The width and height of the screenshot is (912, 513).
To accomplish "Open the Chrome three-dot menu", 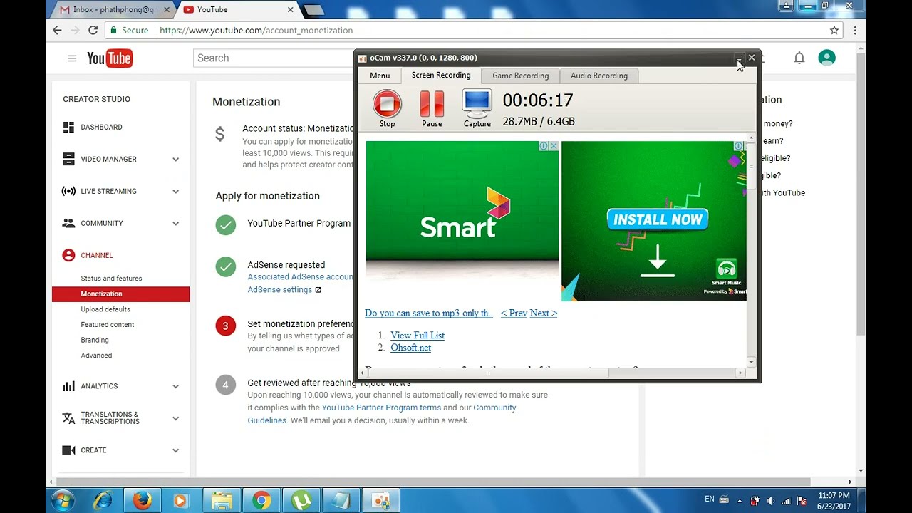I will [x=855, y=31].
